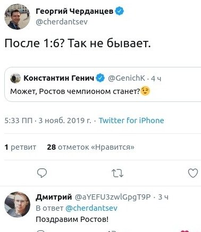Click the retweet arrows icon
The width and height of the screenshot is (201, 232).
point(118,173)
